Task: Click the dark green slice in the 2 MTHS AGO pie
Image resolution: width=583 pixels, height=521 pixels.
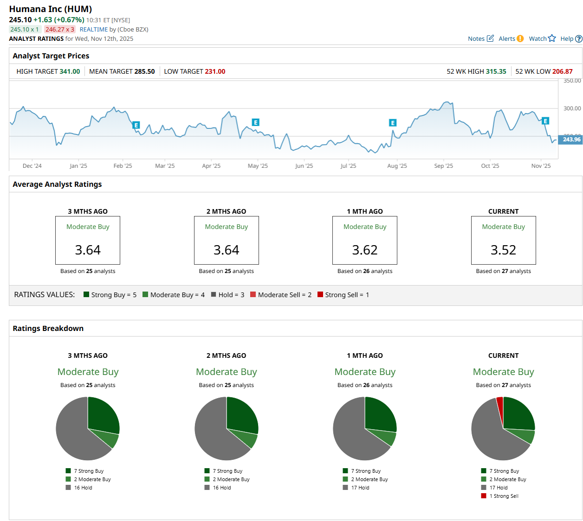Action: 241,415
